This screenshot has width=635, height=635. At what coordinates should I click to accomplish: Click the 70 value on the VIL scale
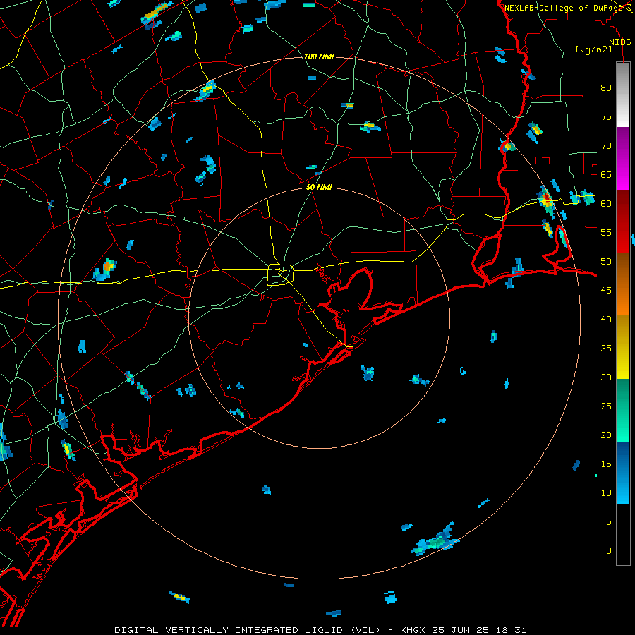tap(606, 146)
